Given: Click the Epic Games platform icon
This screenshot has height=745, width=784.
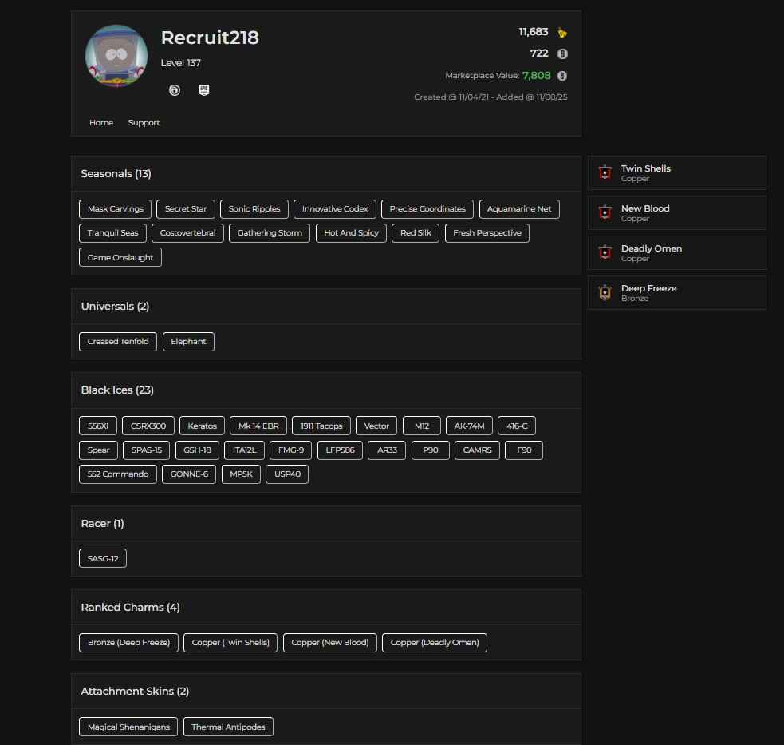Looking at the screenshot, I should 203,90.
